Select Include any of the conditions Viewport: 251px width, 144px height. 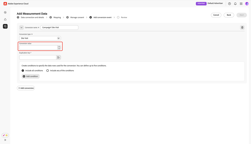(48, 70)
